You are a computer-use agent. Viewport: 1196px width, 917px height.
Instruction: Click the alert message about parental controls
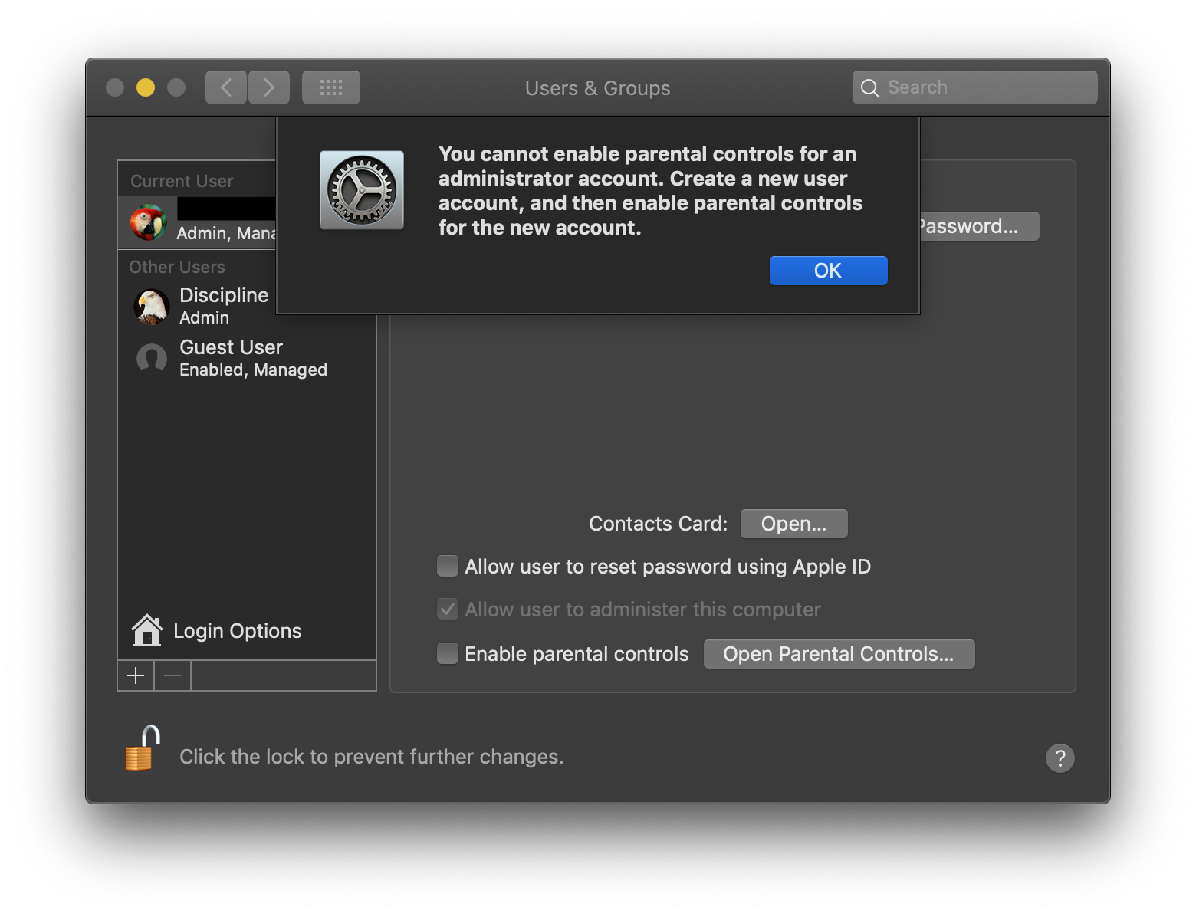[650, 191]
